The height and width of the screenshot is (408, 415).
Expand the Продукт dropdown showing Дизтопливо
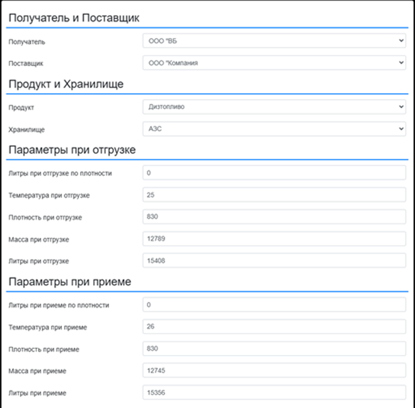coord(274,107)
